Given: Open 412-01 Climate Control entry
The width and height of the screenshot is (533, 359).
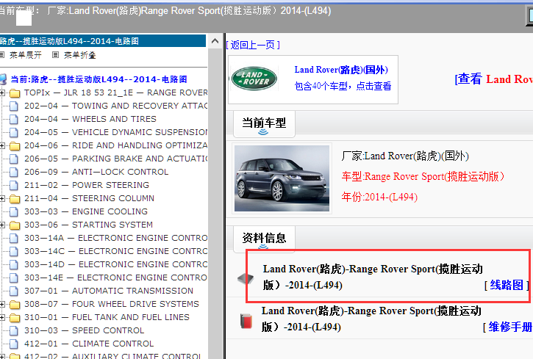Looking at the screenshot, I should pyautogui.click(x=89, y=344).
